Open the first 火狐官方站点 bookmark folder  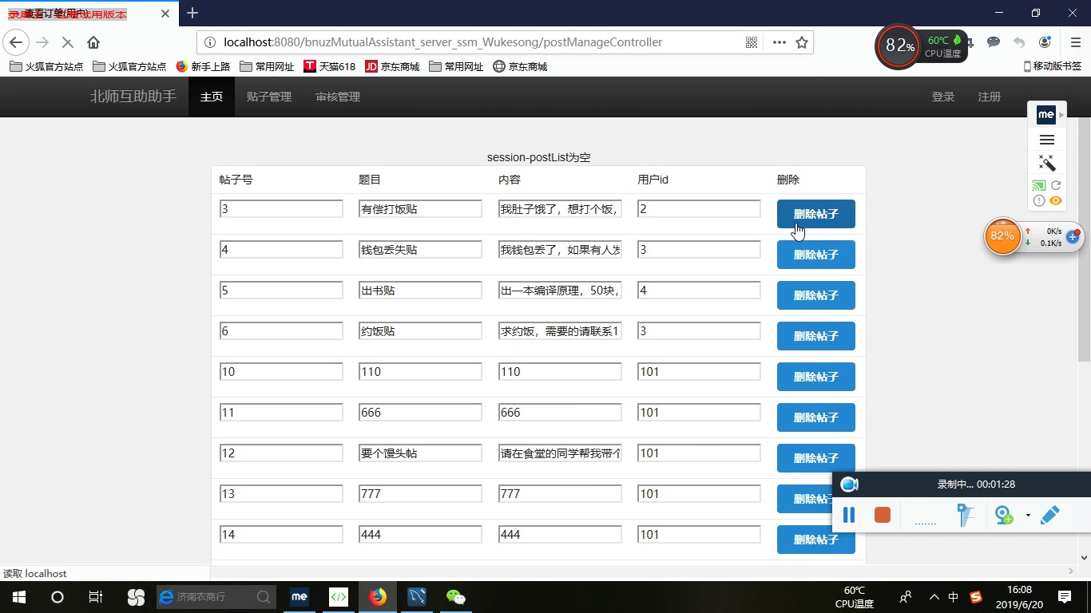point(46,66)
